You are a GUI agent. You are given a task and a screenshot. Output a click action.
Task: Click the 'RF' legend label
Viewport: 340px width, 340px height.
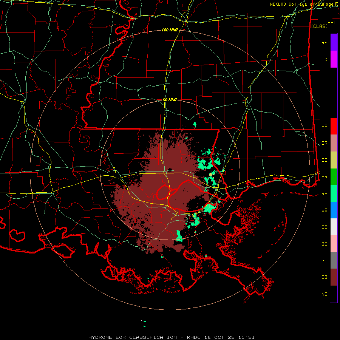pos(324,42)
